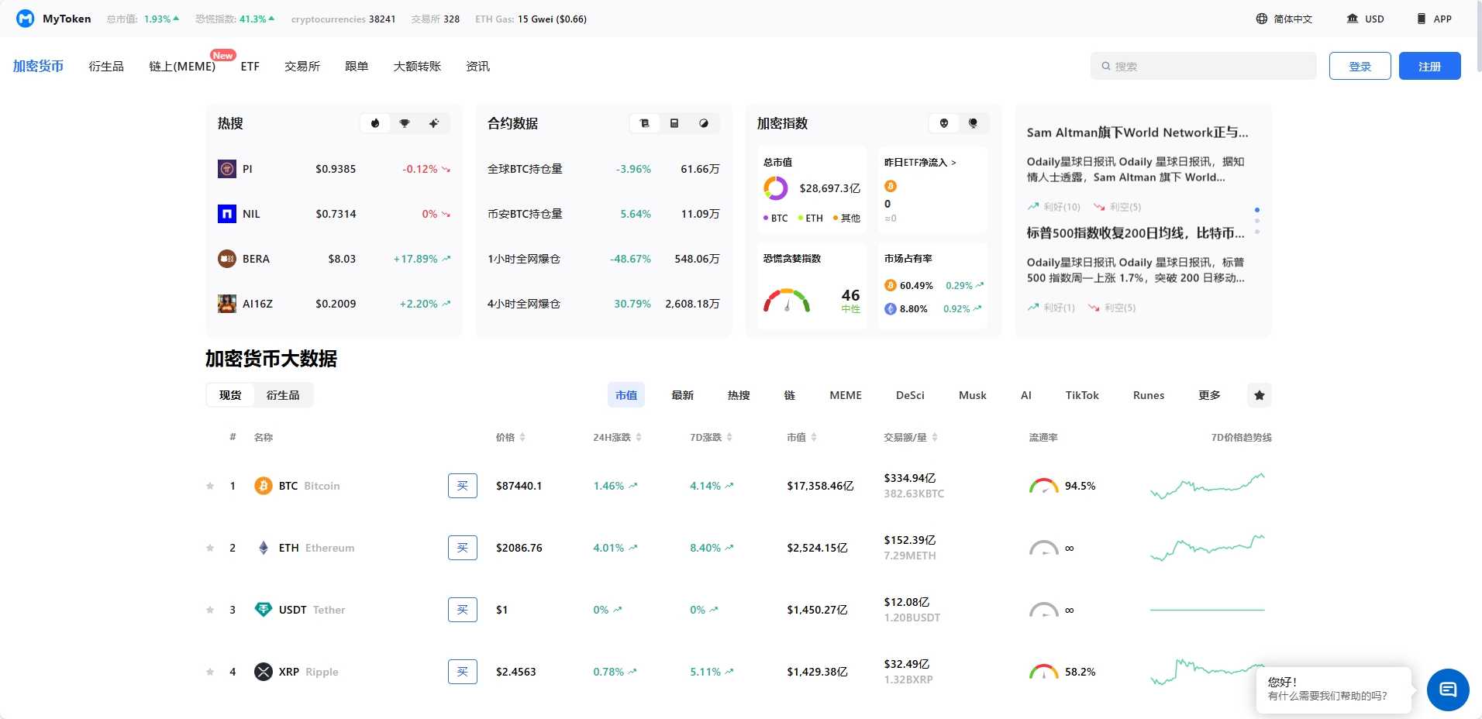
Task: Click the favorites star beside 更多 tab
Action: 1259,395
